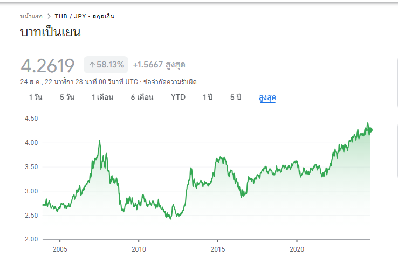
Task: Click the 2010 label on the x-axis
Action: point(139,249)
